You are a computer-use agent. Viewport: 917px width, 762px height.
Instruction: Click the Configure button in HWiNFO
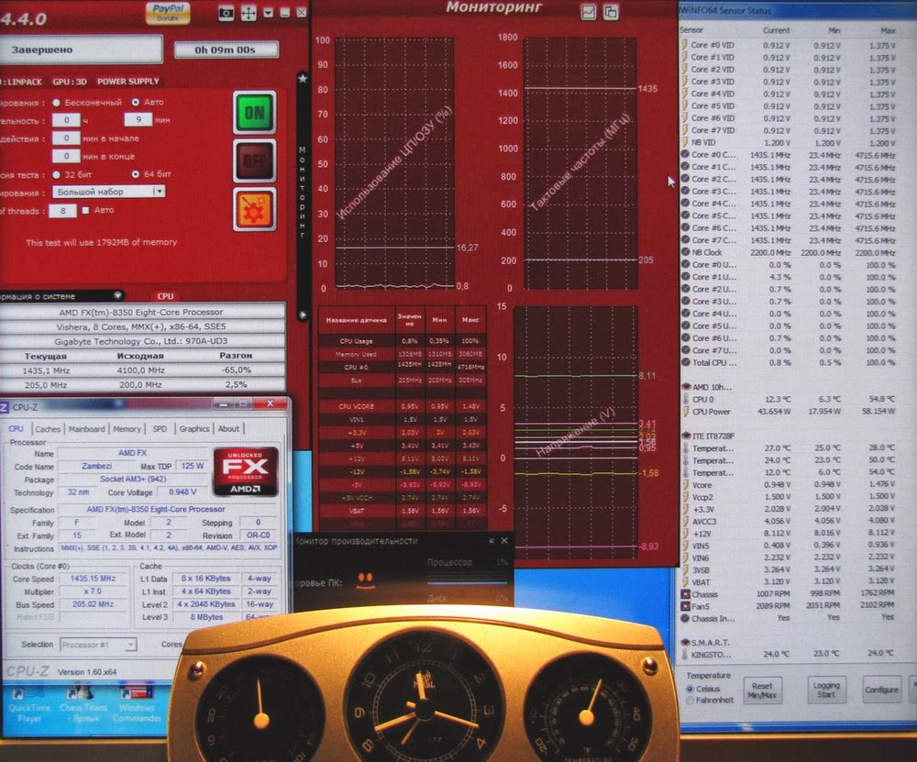pyautogui.click(x=881, y=690)
